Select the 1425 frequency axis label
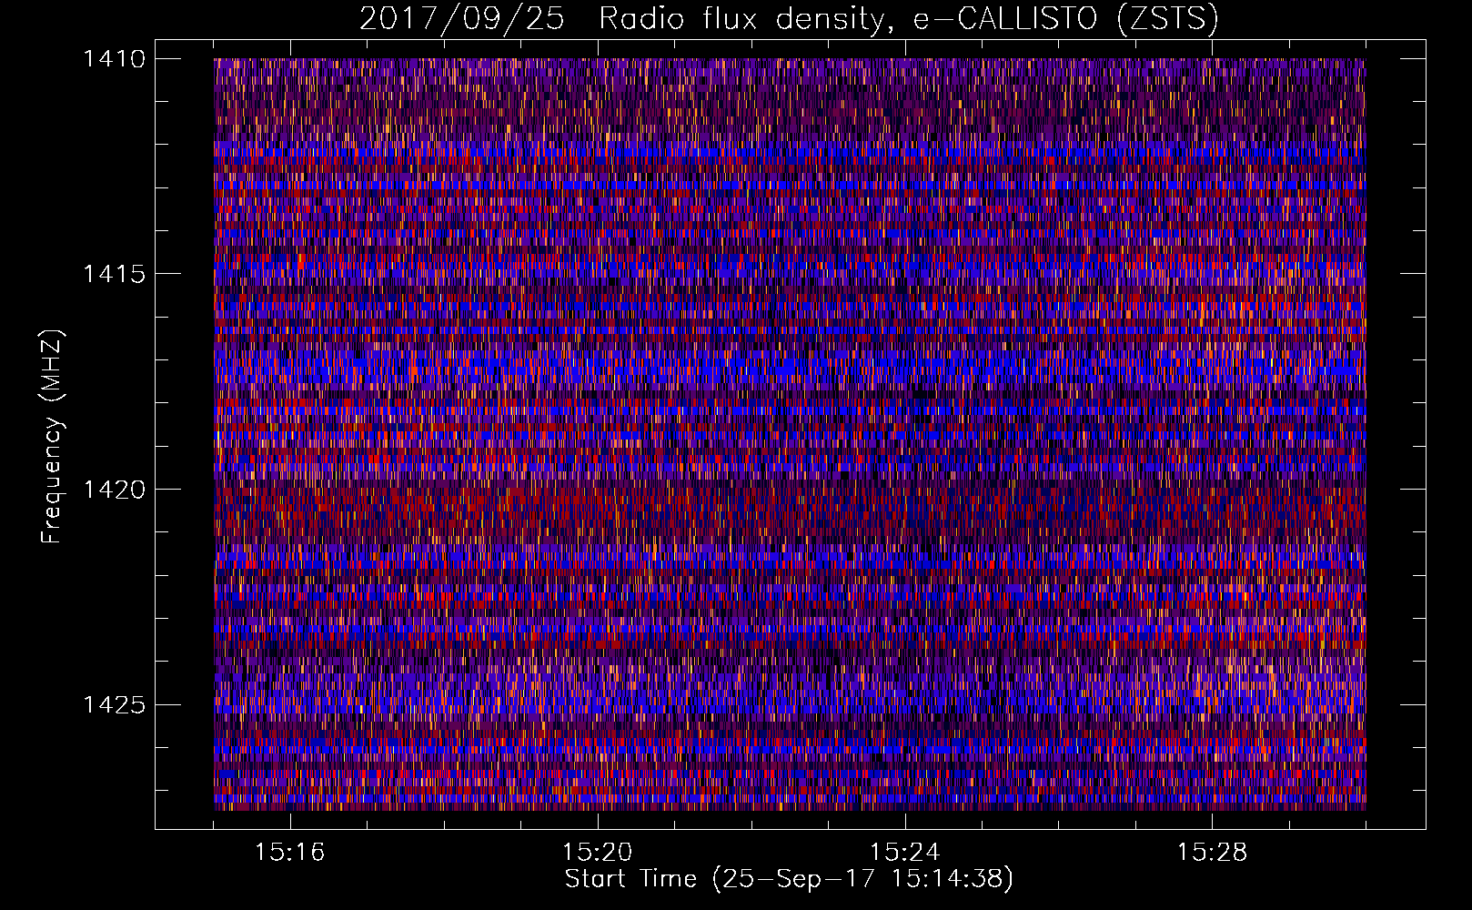1472x910 pixels. coord(114,704)
